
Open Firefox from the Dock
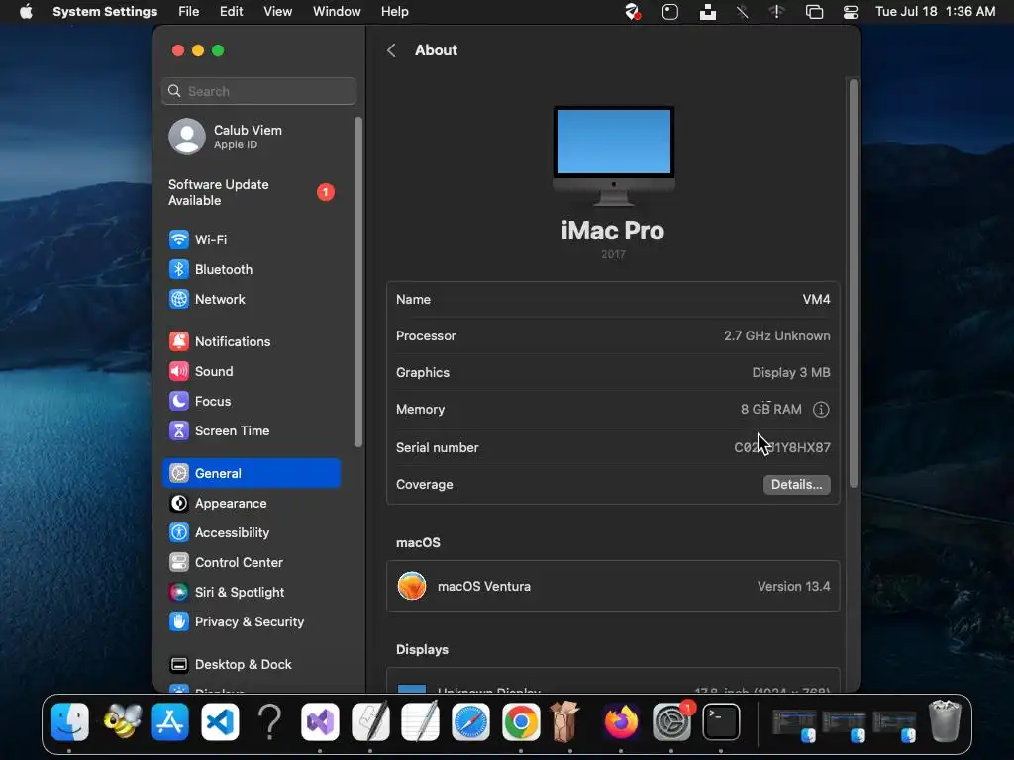(x=621, y=721)
